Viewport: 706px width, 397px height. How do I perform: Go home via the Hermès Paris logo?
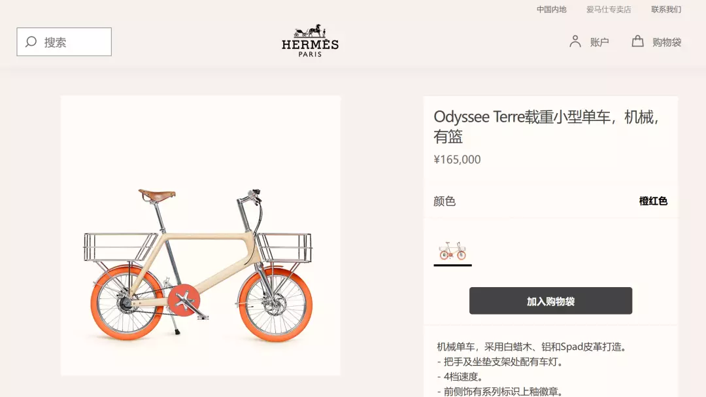310,41
